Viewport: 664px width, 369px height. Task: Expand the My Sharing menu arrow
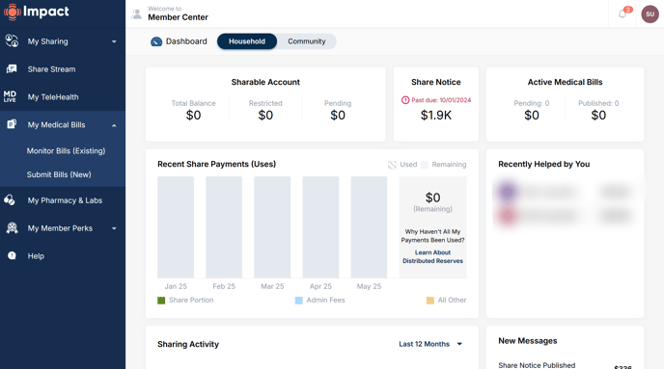tap(114, 41)
